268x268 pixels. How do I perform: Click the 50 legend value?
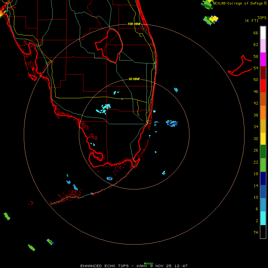coord(256,80)
